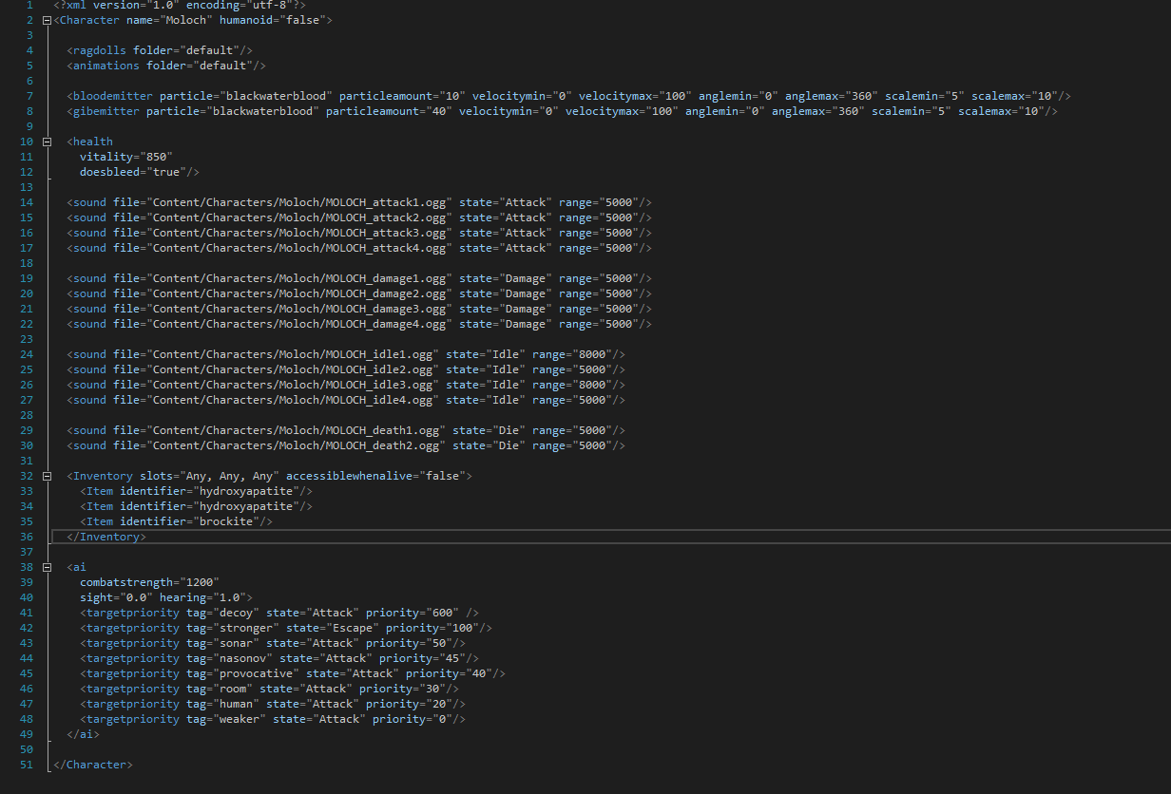This screenshot has width=1171, height=794.
Task: Click the MOLOCH_death2.ogg file path
Action: (x=293, y=445)
